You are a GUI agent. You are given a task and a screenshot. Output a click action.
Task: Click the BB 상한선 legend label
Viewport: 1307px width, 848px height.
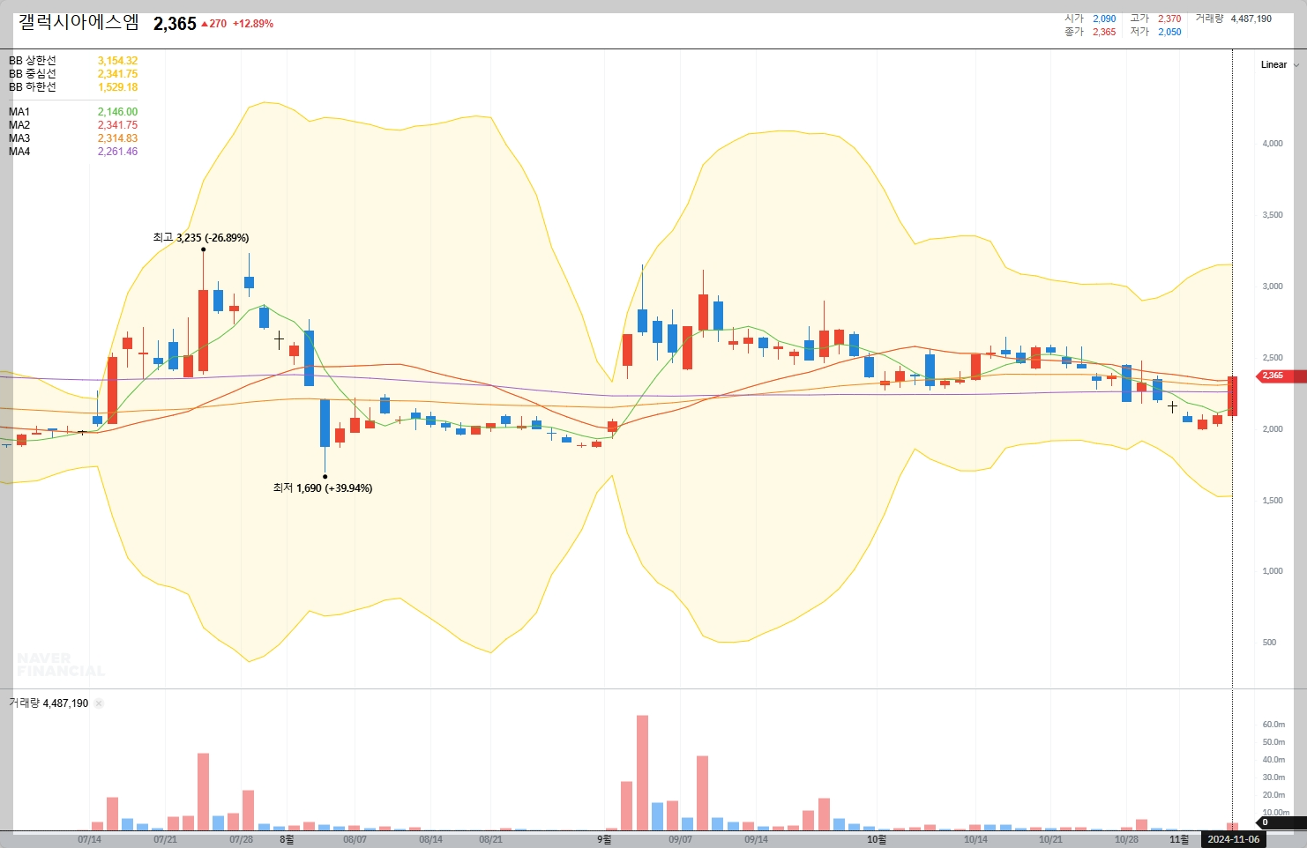(33, 61)
